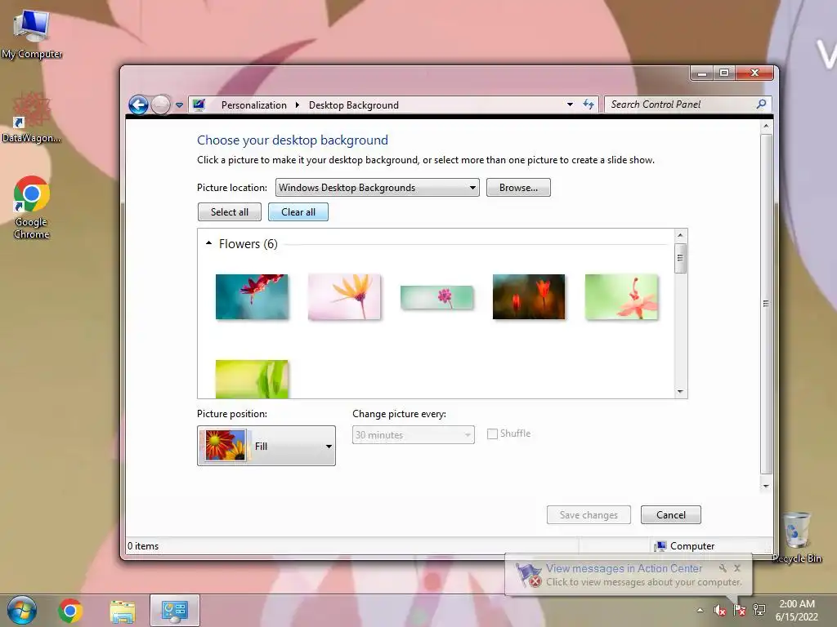Click the magnifier search icon
Viewport: 837px width, 627px height.
tap(761, 104)
